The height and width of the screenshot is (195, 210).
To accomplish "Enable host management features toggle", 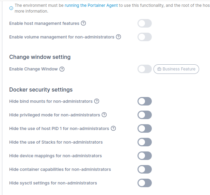I will pyautogui.click(x=144, y=23).
